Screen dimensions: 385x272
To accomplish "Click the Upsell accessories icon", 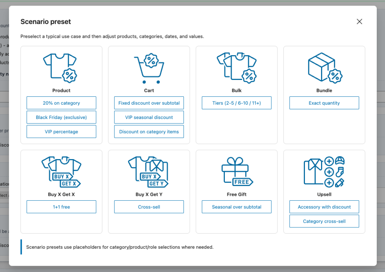I will click(x=324, y=172).
